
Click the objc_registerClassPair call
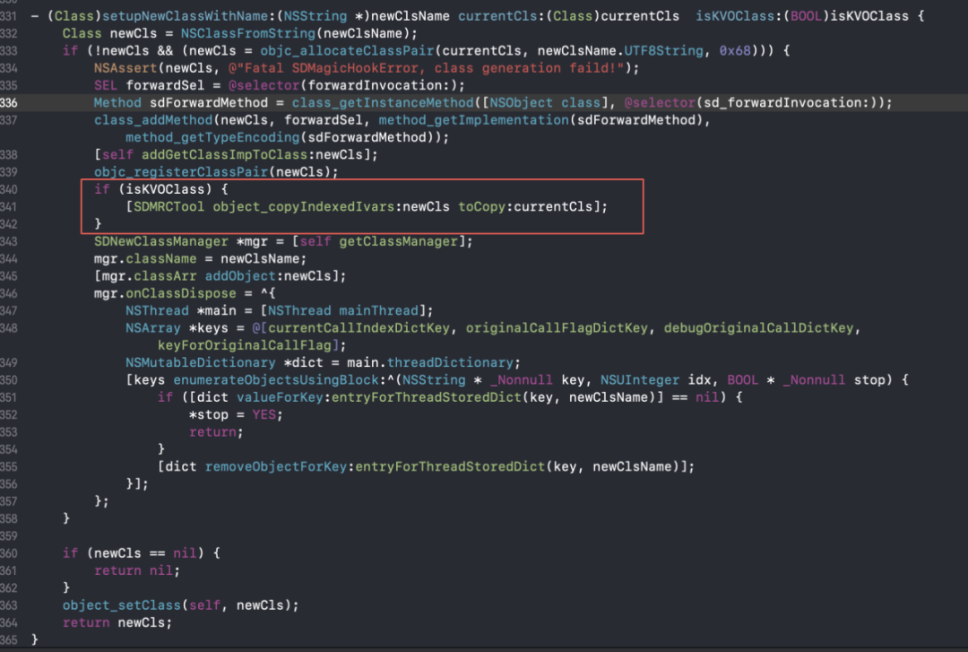coord(181,172)
